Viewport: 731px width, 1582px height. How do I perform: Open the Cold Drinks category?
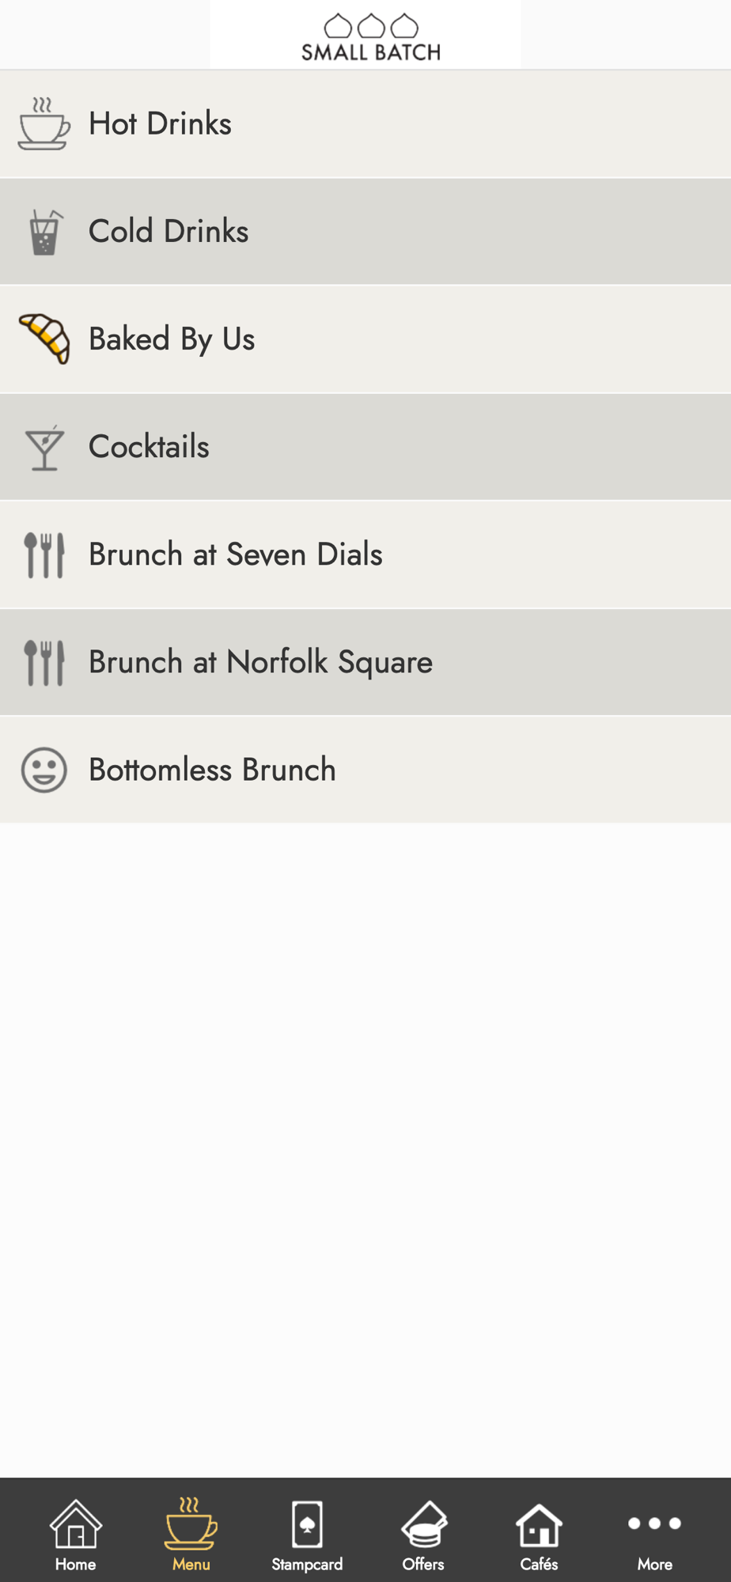tap(365, 231)
